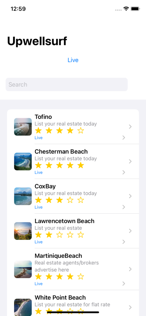Tap the Wi-Fi icon in status bar
The image size is (146, 316).
(x=126, y=9)
